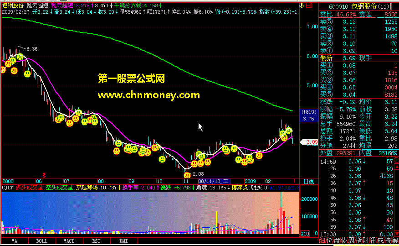399x246 pixels.
Task: Click the 3.09 current price flag on axis
Action: pyautogui.click(x=309, y=142)
